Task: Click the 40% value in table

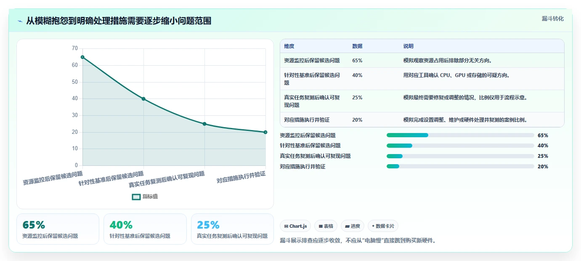Action: pos(357,75)
